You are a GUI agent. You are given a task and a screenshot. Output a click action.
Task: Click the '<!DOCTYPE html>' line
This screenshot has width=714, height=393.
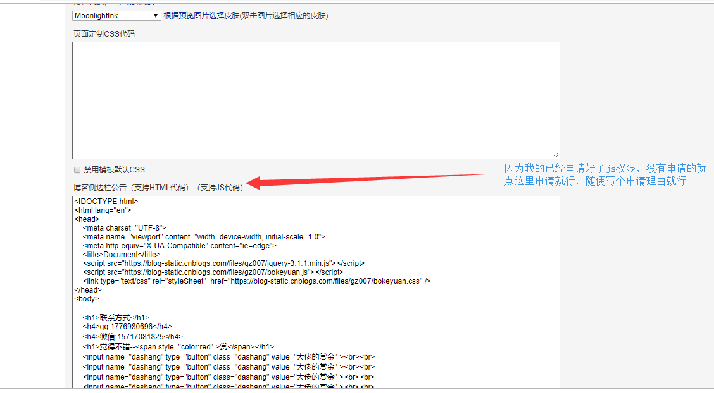point(106,202)
